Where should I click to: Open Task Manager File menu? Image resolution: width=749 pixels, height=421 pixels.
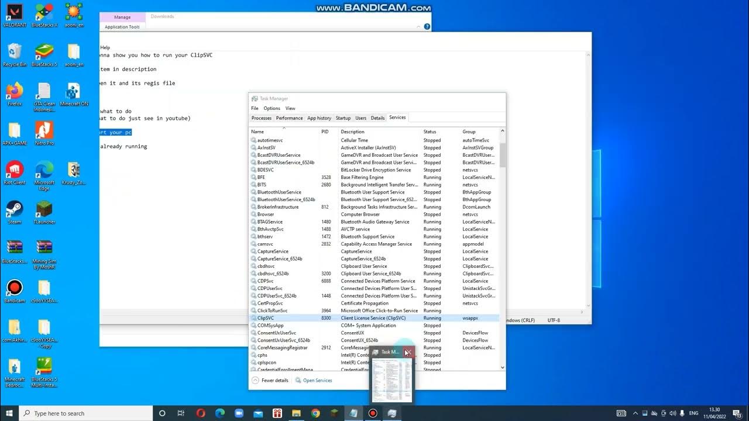click(255, 108)
